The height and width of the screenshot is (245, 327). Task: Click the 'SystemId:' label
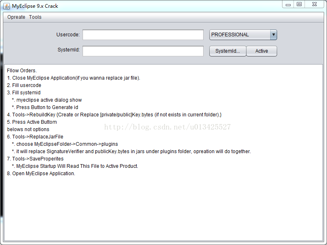click(69, 50)
